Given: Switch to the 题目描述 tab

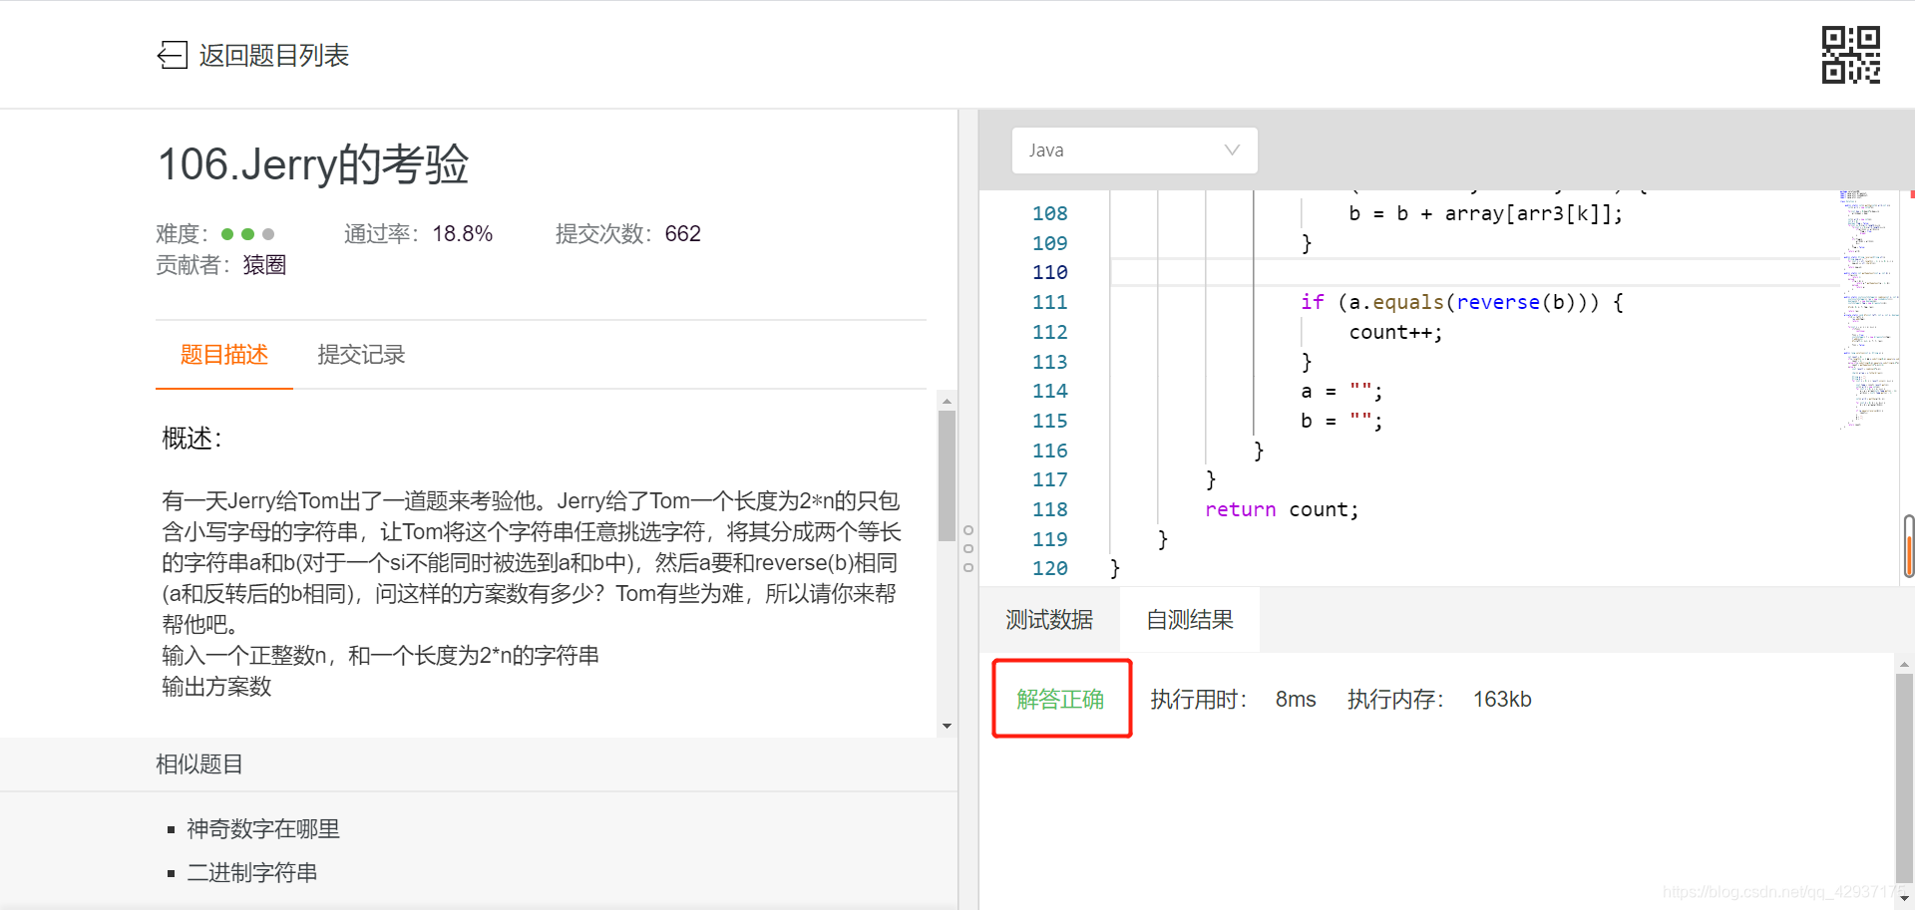Looking at the screenshot, I should tap(224, 355).
